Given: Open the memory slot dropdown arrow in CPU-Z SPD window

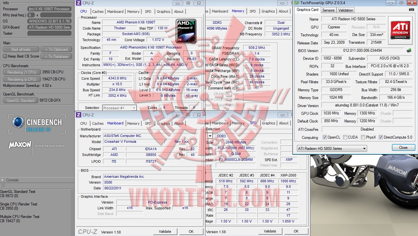Looking at the screenshot, I should [x=210, y=136].
